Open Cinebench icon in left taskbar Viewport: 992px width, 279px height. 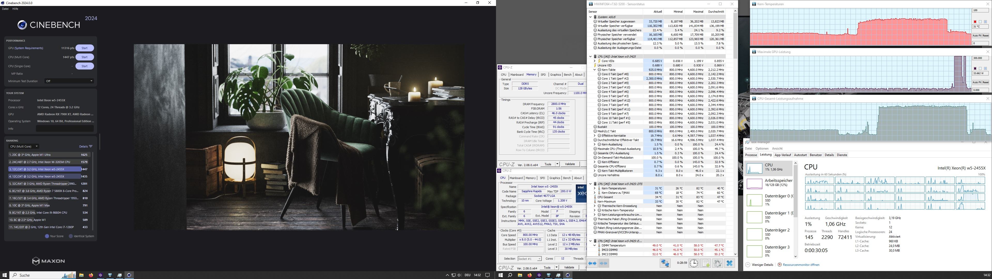(x=129, y=275)
